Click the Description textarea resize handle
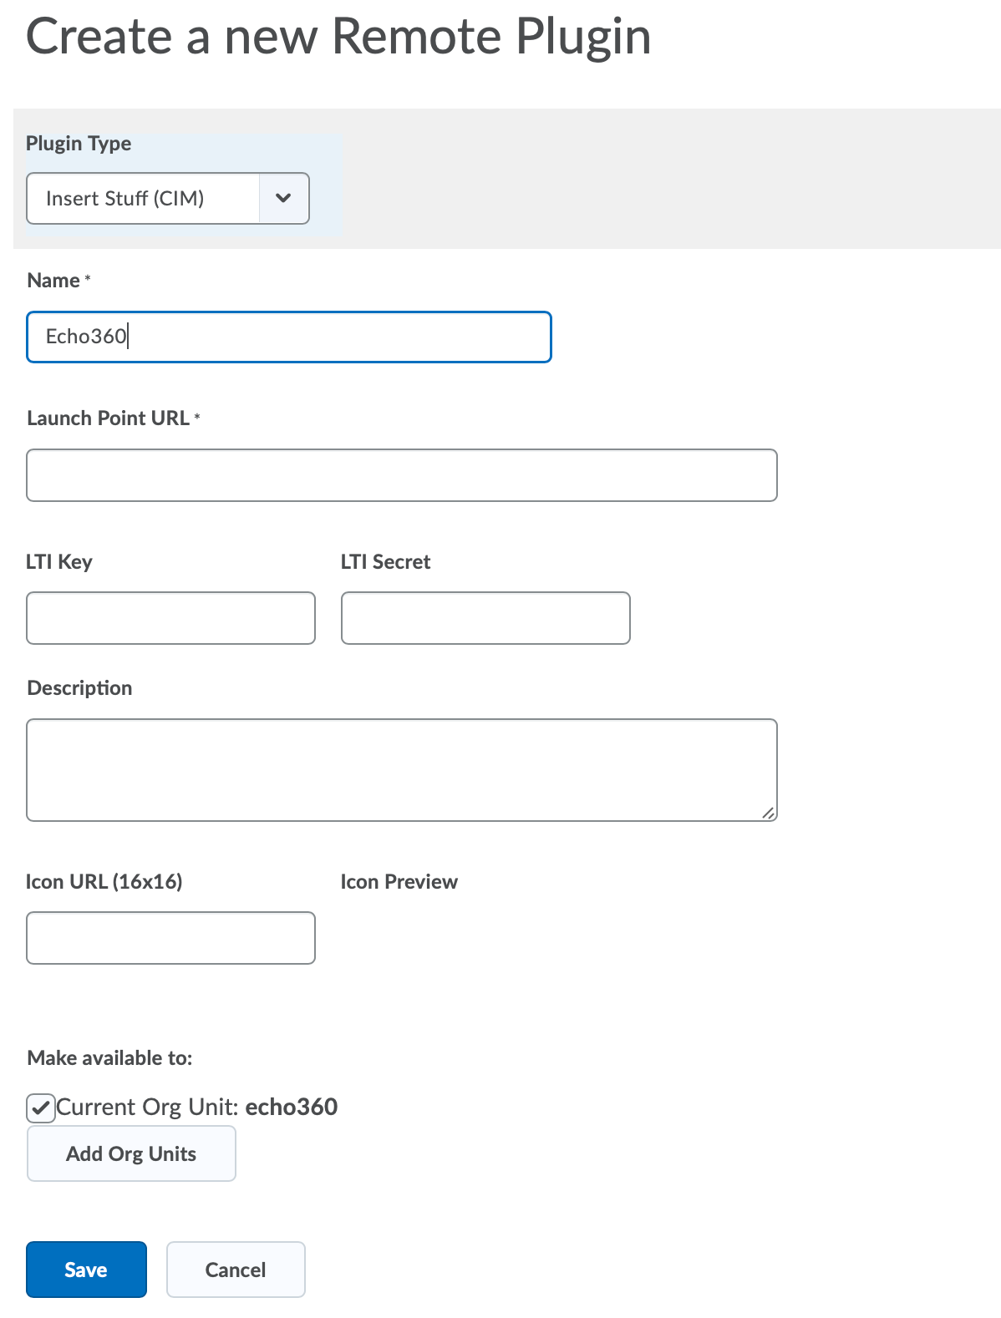 [768, 812]
